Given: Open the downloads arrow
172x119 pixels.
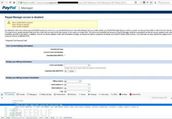Looking at the screenshot, I should point(155,2).
